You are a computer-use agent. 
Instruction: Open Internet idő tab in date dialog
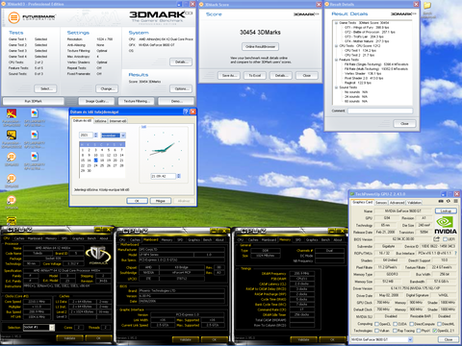[117, 121]
